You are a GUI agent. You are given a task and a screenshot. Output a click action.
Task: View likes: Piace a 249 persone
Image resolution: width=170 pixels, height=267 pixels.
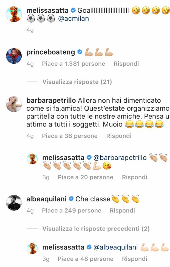pyautogui.click(x=72, y=210)
